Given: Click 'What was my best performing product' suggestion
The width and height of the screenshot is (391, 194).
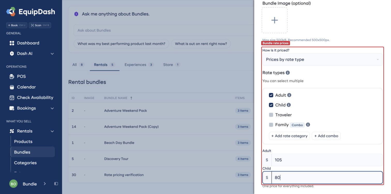Looking at the screenshot, I should click(121, 44).
